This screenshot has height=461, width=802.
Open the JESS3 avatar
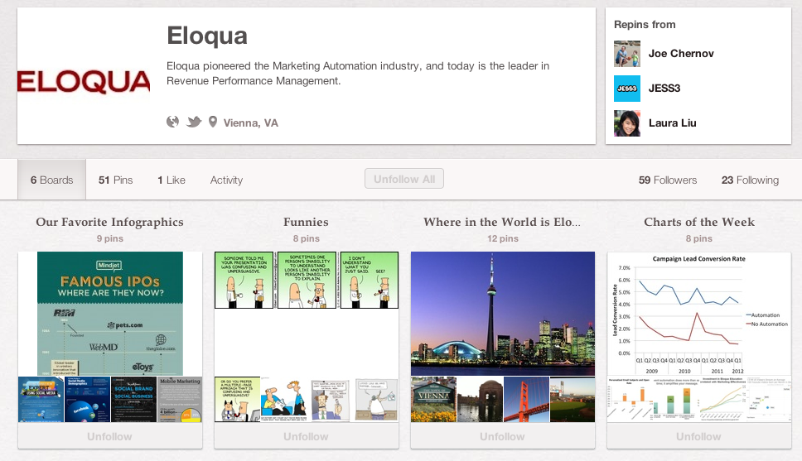click(627, 89)
